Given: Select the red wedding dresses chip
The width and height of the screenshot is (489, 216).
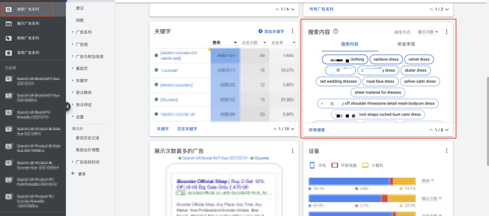Looking at the screenshot, I should 338,81.
